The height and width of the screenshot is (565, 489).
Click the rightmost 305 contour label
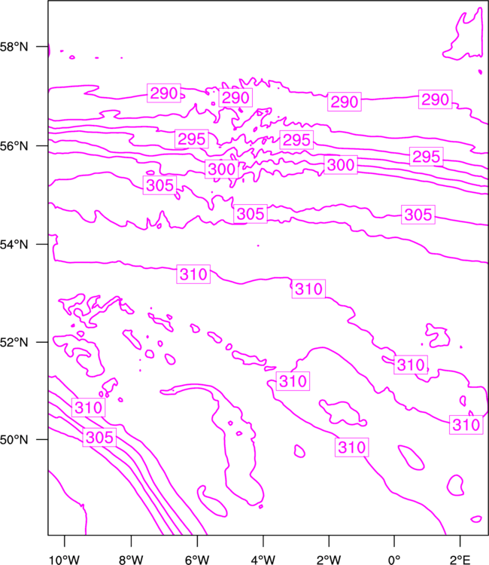click(x=418, y=215)
